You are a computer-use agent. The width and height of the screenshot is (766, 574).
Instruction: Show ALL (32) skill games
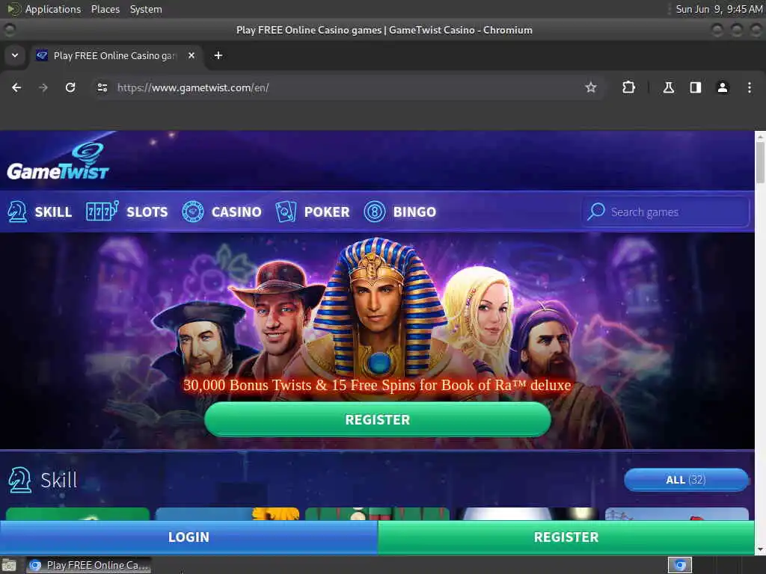coord(686,480)
